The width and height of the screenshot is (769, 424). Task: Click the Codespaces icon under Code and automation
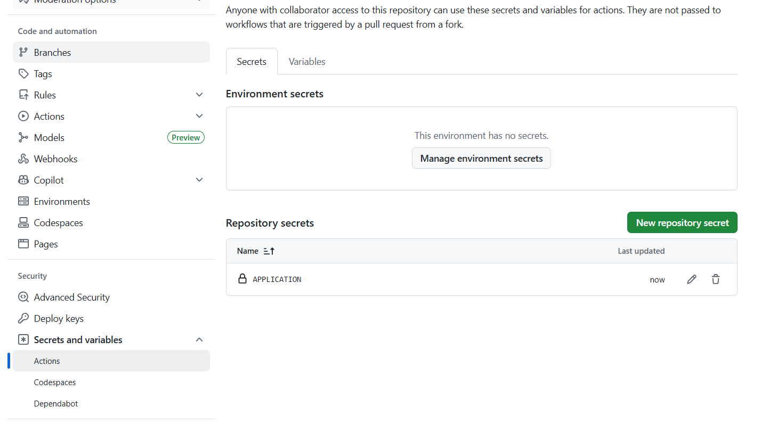coord(23,222)
